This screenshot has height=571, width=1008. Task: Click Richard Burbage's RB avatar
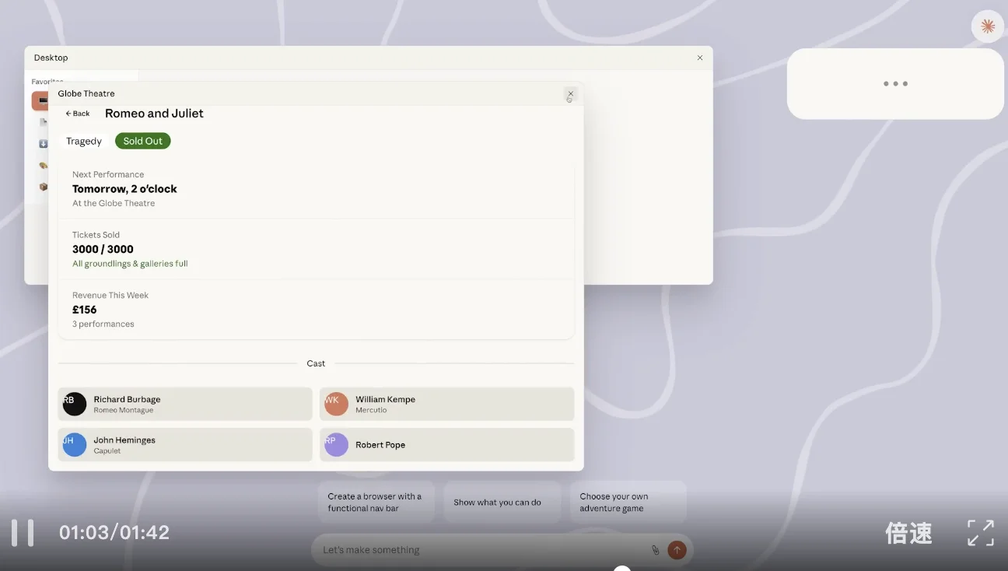click(75, 404)
